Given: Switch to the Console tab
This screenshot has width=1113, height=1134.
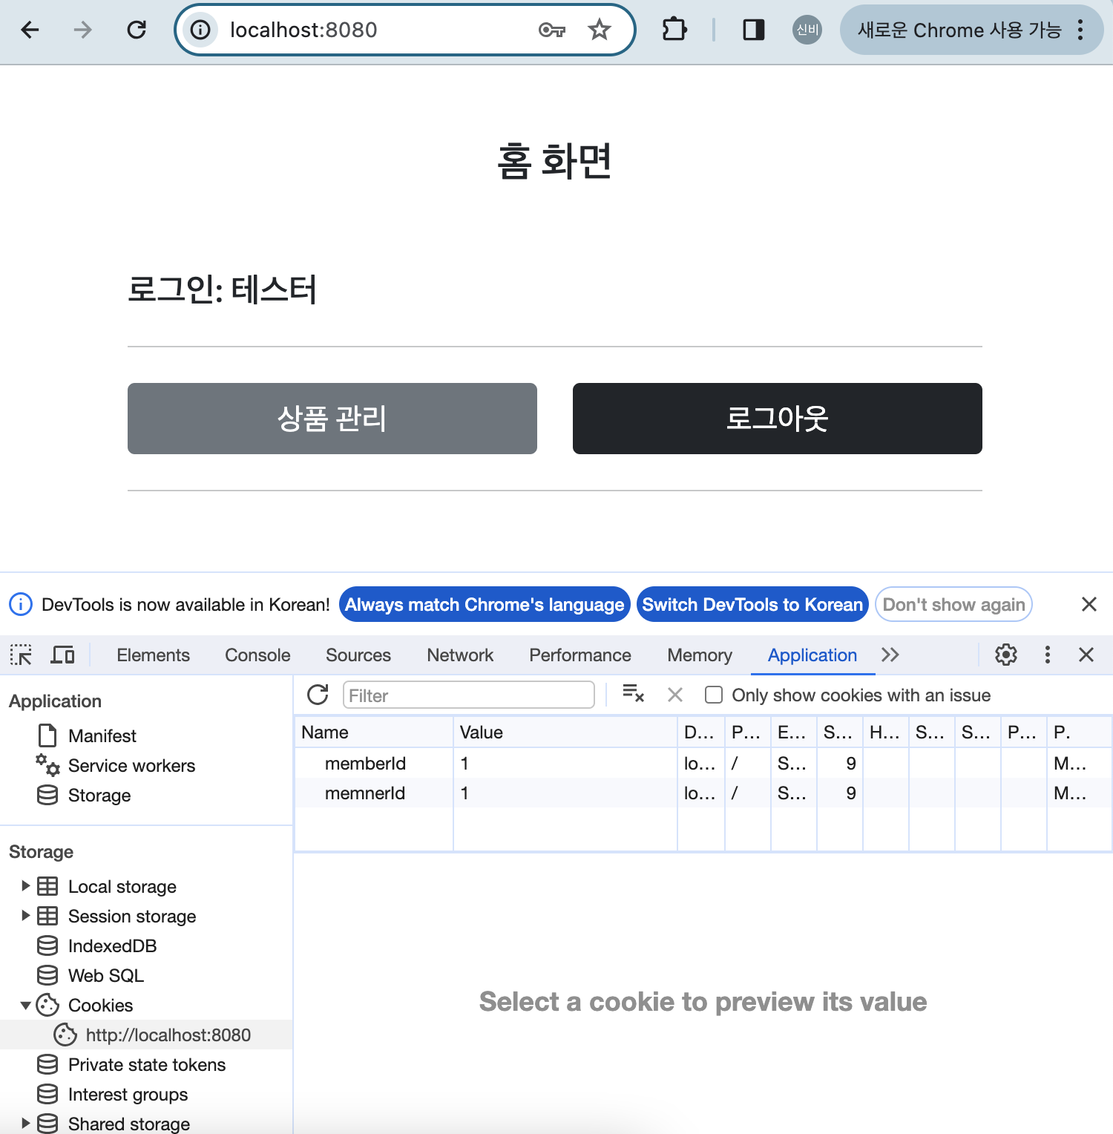Looking at the screenshot, I should point(257,655).
